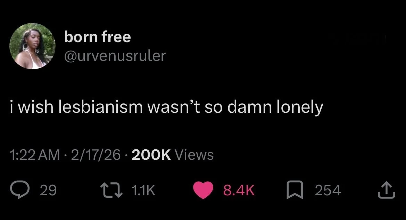Click the word wish in post
The height and width of the screenshot is (220, 406).
(36, 107)
